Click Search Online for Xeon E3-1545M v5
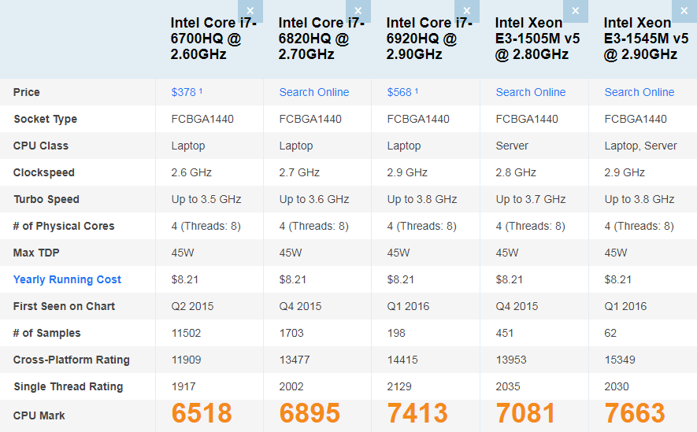Image resolution: width=697 pixels, height=432 pixels. [639, 92]
